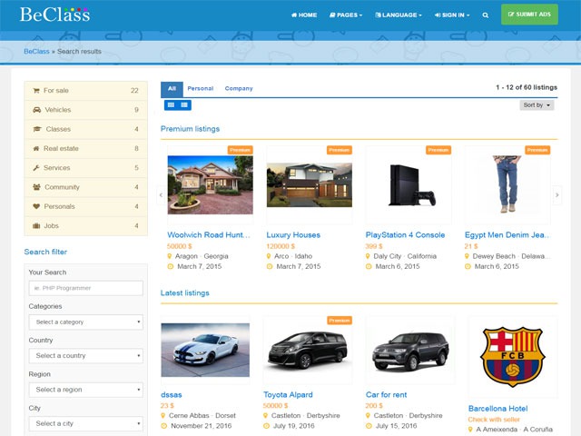
Task: Open Egypt Men Denim Jeans listing title
Action: 507,234
